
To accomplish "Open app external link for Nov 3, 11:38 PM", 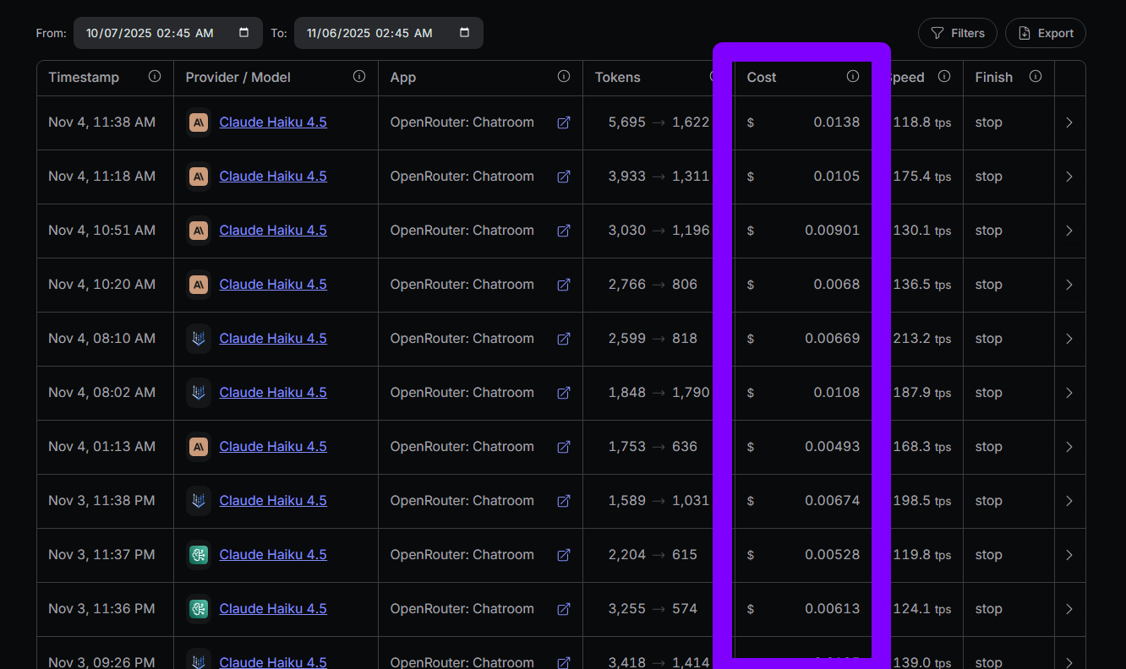I will pyautogui.click(x=564, y=501).
